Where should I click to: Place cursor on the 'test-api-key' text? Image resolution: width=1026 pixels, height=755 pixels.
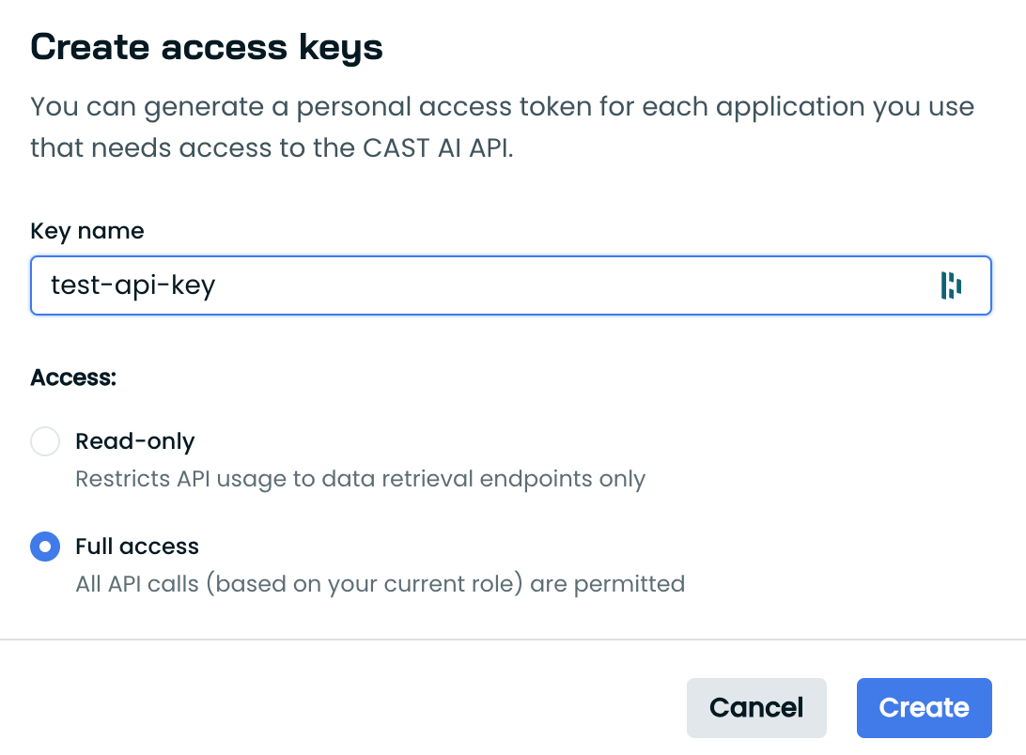(x=132, y=285)
